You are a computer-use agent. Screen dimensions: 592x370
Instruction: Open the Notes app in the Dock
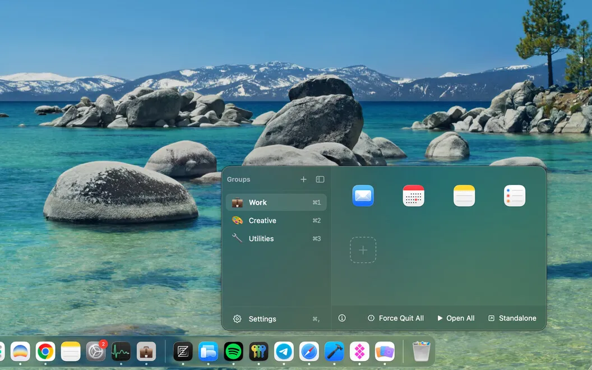(x=71, y=351)
